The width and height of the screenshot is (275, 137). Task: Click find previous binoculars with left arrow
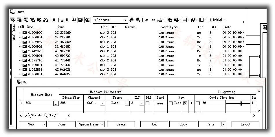tap(131, 20)
